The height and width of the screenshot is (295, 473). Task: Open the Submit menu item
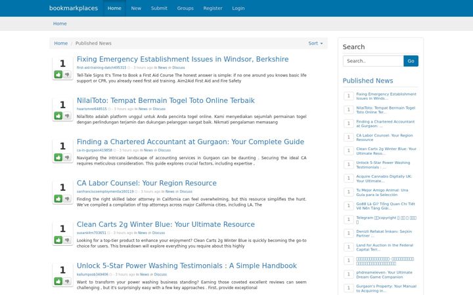pyautogui.click(x=159, y=8)
